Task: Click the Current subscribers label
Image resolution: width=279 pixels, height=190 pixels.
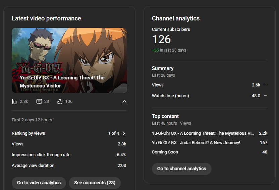Action: [x=171, y=29]
